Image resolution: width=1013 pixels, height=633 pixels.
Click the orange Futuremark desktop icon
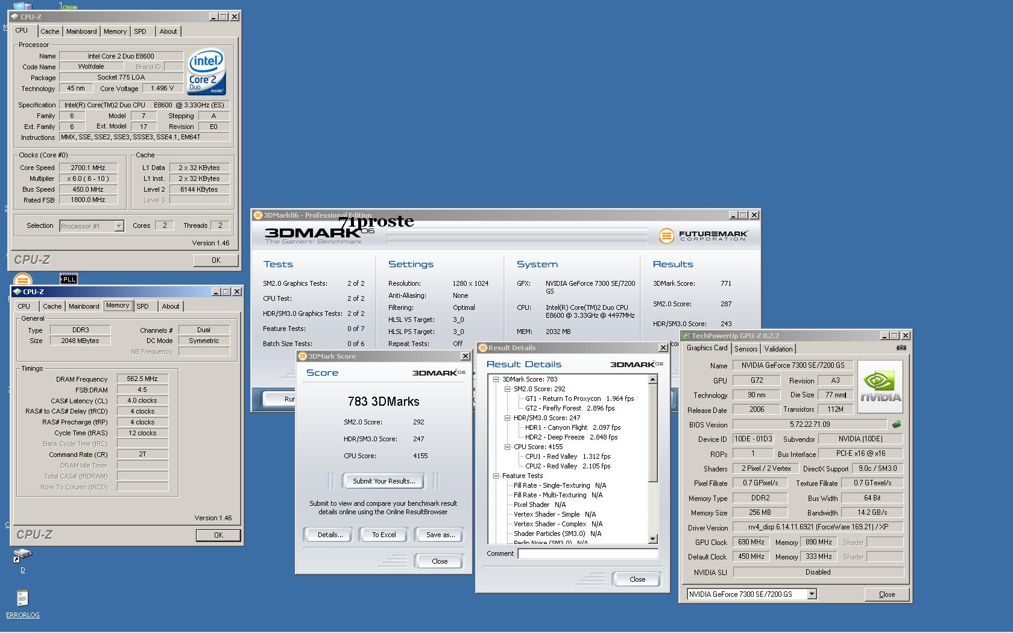click(22, 280)
